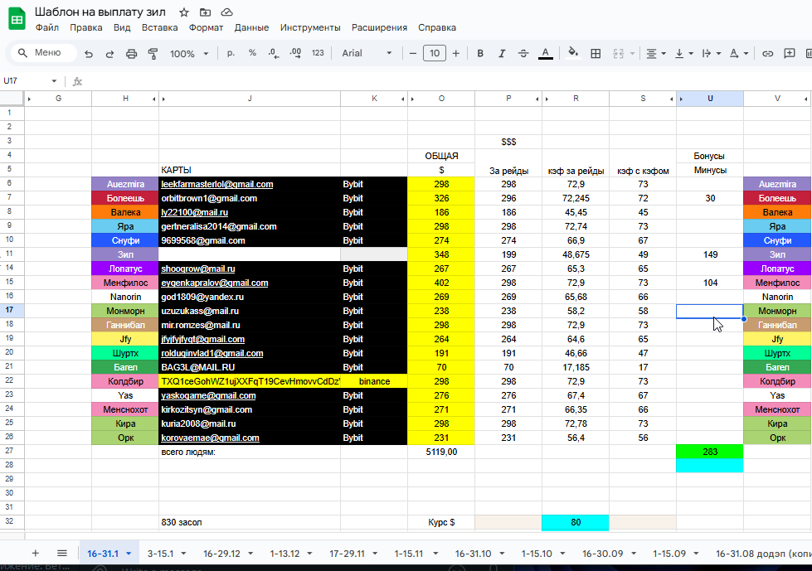The width and height of the screenshot is (812, 571).
Task: Toggle bold formatting
Action: tap(480, 53)
